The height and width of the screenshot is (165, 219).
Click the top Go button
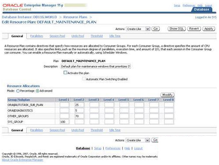pos(156,29)
